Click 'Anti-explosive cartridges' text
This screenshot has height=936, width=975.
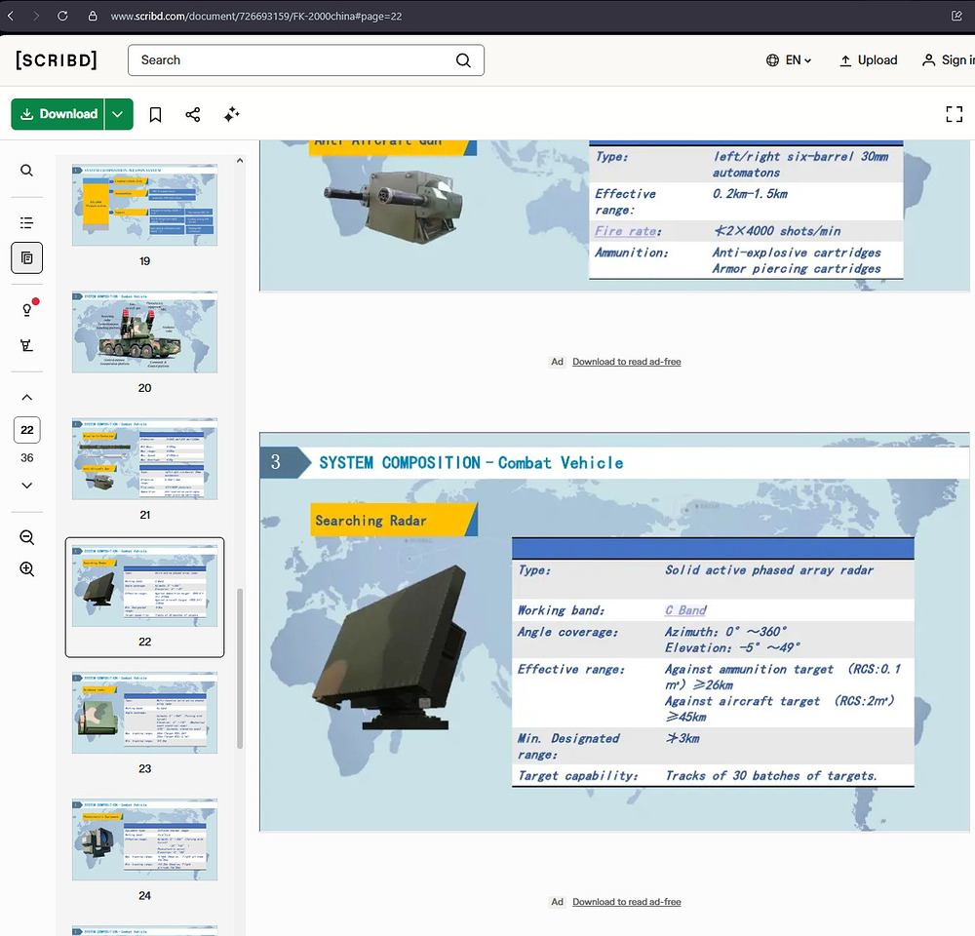(x=796, y=253)
